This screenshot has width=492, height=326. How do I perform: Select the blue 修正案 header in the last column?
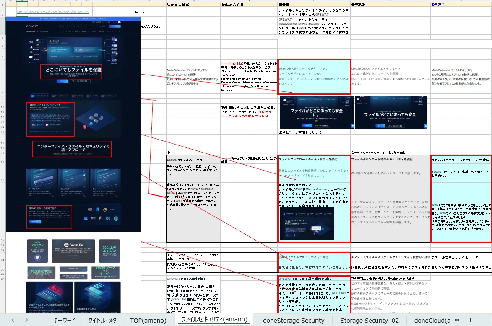click(461, 5)
